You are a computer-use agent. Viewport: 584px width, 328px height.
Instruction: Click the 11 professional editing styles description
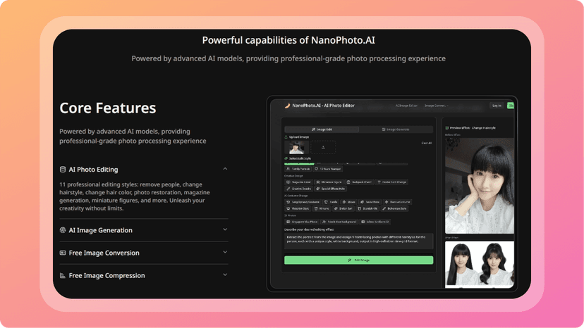pyautogui.click(x=135, y=196)
